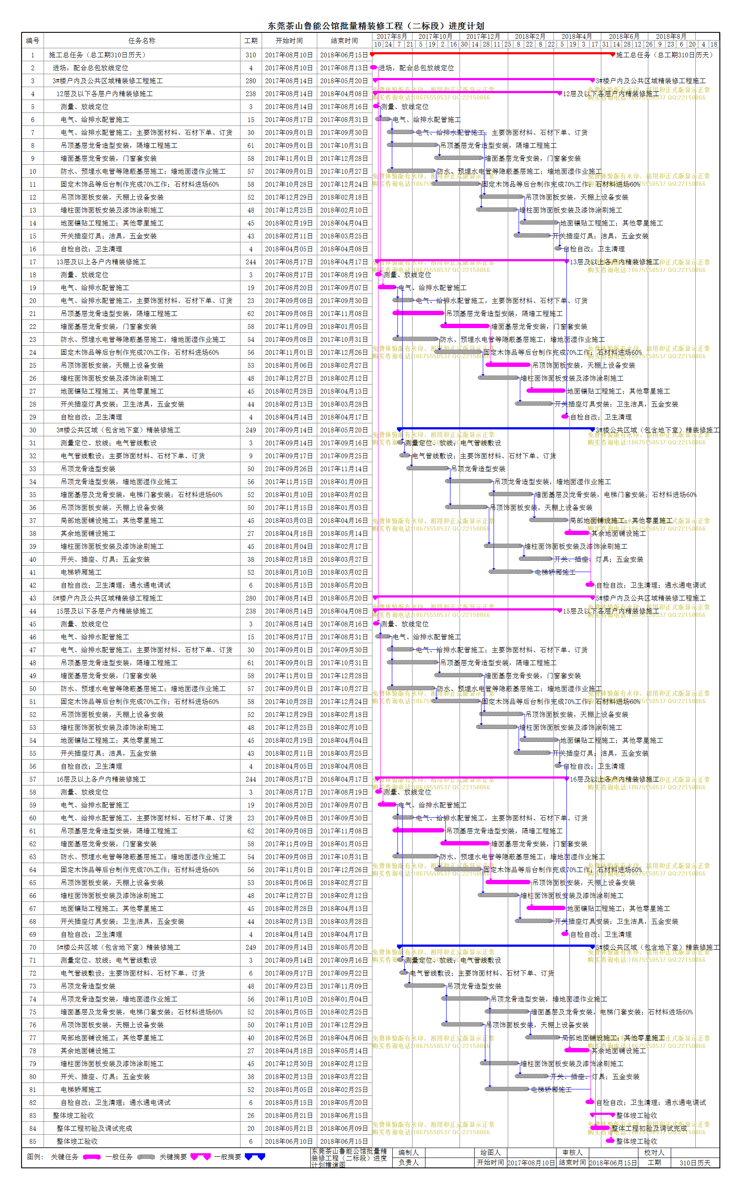Select the 2018年2月 timeline header
741x1189 pixels.
pos(530,36)
